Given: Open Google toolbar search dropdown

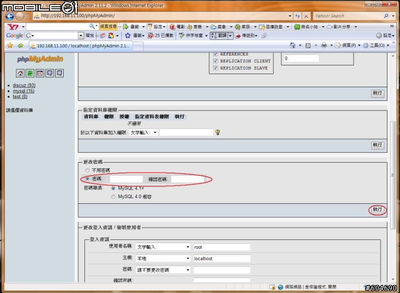Looking at the screenshot, I should coord(81,36).
